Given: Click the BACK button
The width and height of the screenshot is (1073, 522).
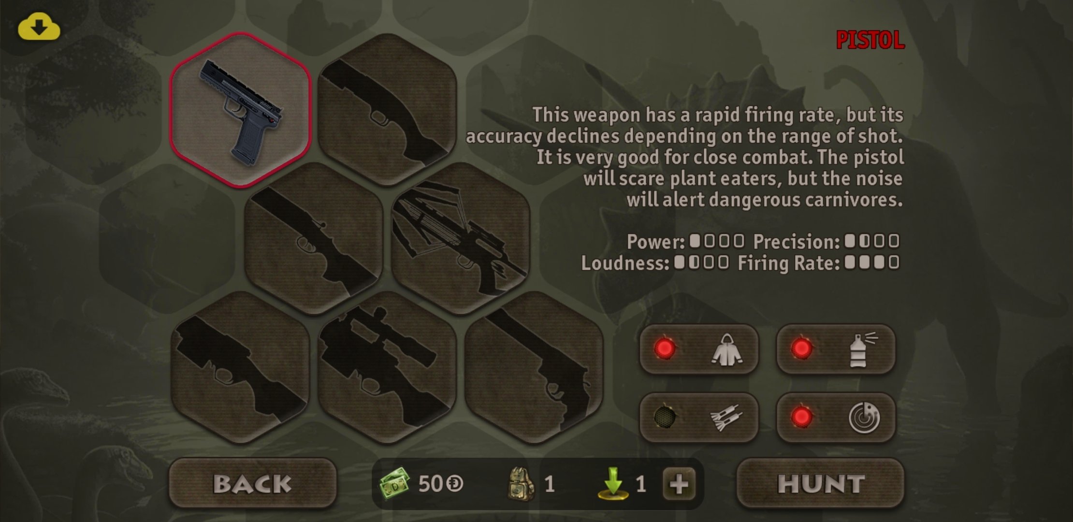Looking at the screenshot, I should coord(252,483).
